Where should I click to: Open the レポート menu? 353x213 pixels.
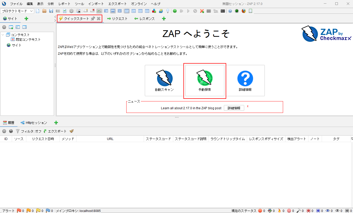[64, 4]
